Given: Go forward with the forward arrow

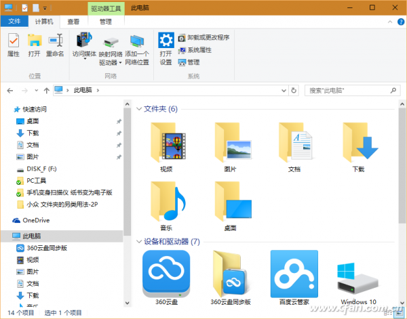Looking at the screenshot, I should click(x=24, y=91).
